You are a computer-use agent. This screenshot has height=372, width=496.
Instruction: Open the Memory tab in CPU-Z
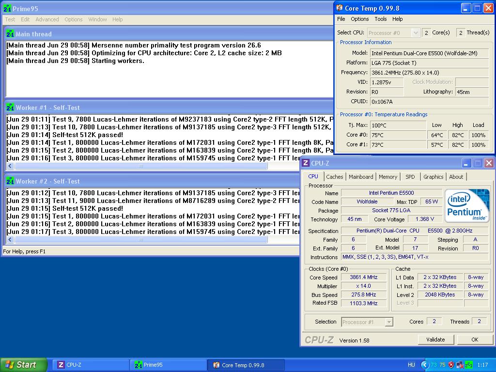pos(388,177)
